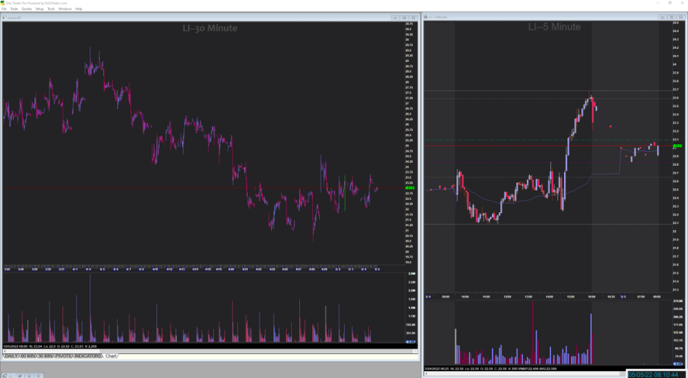Open the Help menu
This screenshot has width=688, height=378.
78,9
